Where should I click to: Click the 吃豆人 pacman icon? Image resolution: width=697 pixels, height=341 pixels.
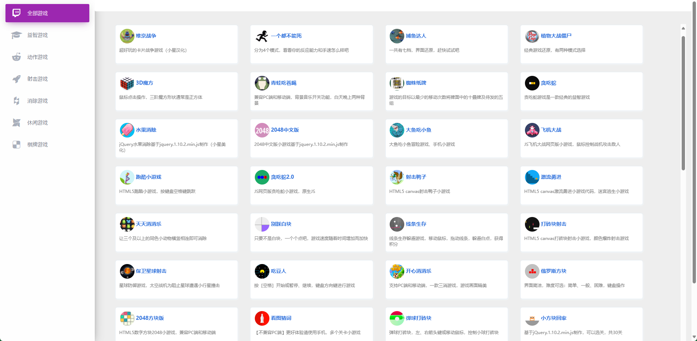coord(262,271)
